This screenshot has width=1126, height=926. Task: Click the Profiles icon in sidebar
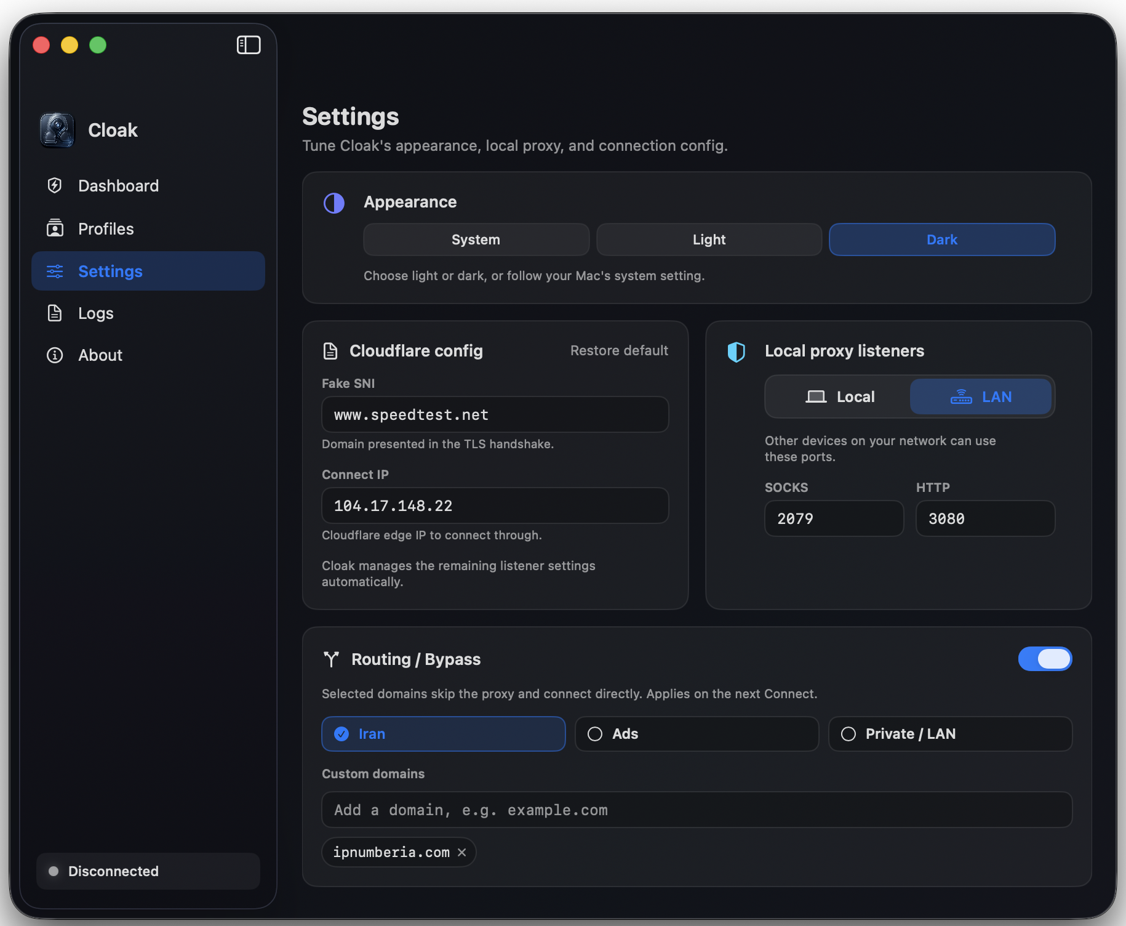click(55, 228)
